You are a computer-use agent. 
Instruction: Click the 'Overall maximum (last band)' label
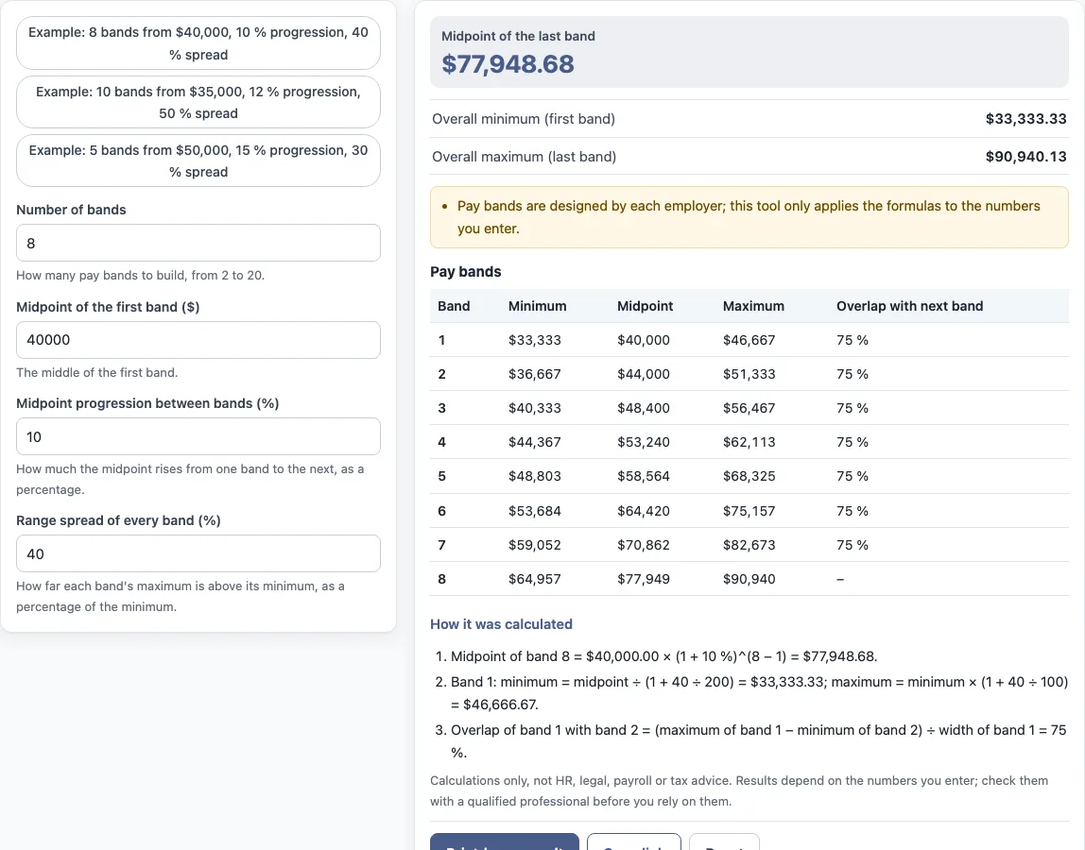tap(524, 157)
